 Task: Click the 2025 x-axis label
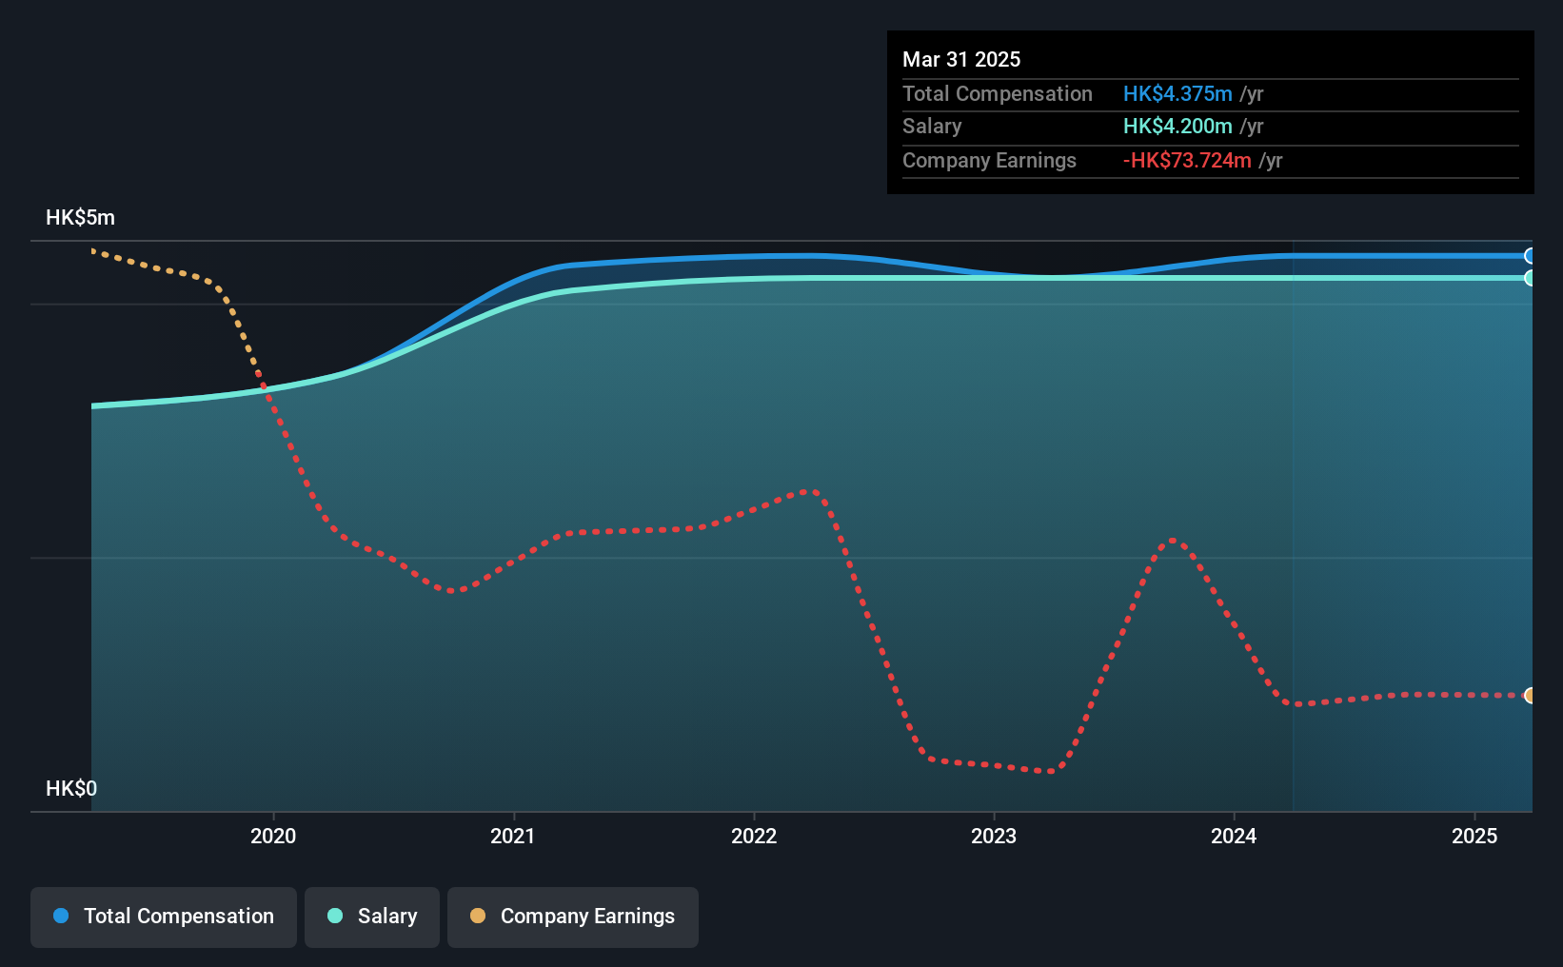pyautogui.click(x=1474, y=836)
